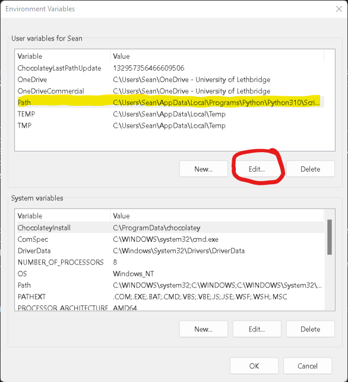Select the OneDrive user variable row
Image resolution: width=348 pixels, height=382 pixels.
[x=170, y=80]
